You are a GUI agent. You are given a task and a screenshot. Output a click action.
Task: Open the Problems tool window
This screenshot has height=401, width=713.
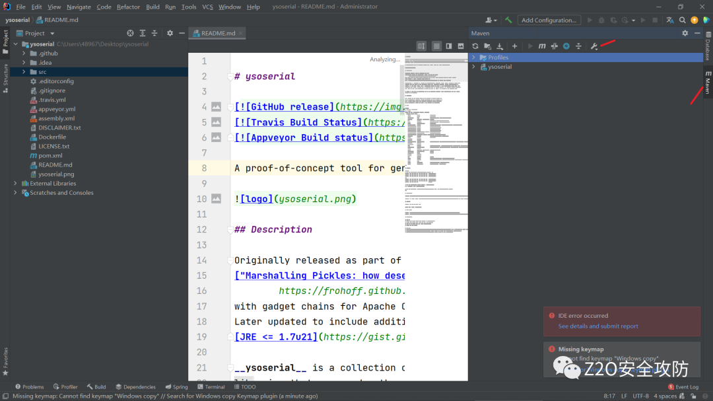point(30,387)
